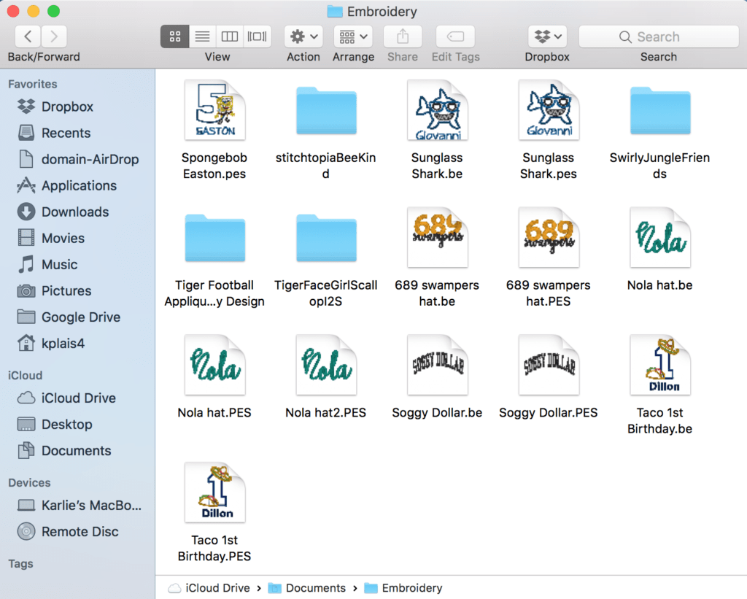747x599 pixels.
Task: Open the Sunglass Shark.pes file
Action: pyautogui.click(x=549, y=110)
